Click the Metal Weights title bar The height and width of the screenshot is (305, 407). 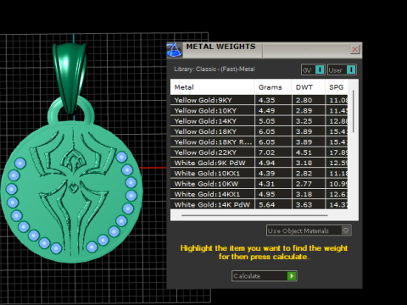click(x=265, y=50)
